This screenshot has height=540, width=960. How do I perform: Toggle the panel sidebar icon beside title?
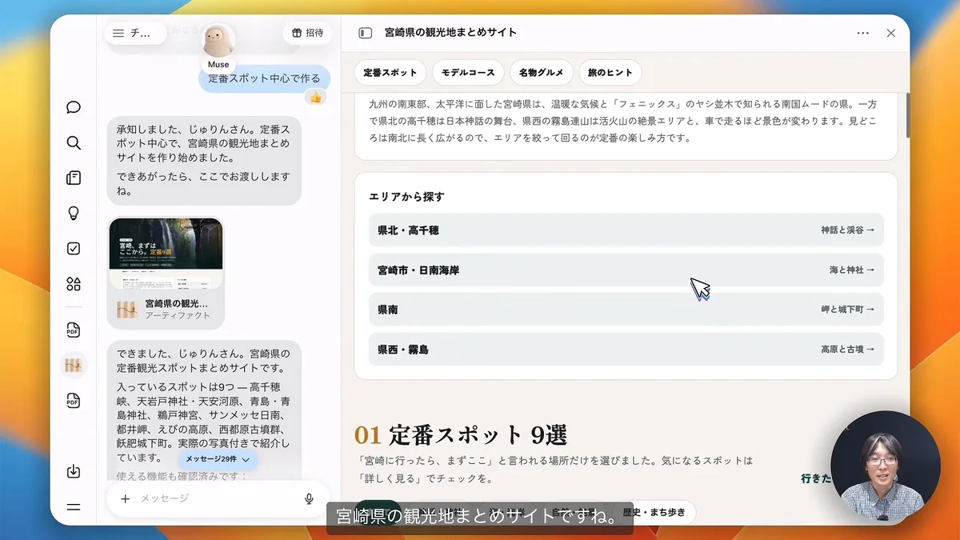point(366,33)
